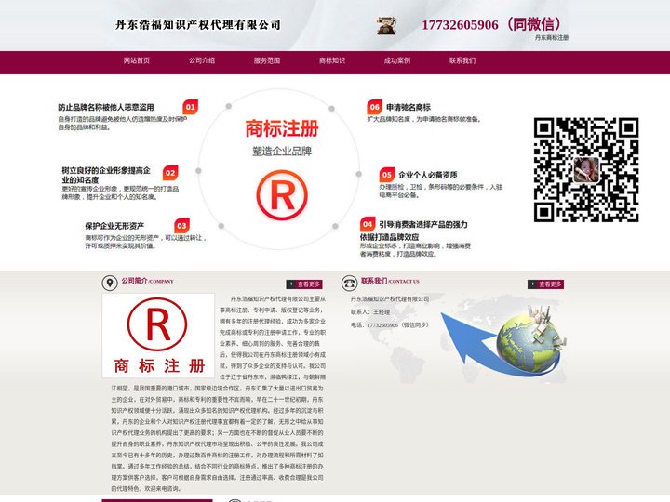This screenshot has width=670, height=502.
Task: Open the 商标知识 navigation item
Action: (332, 60)
